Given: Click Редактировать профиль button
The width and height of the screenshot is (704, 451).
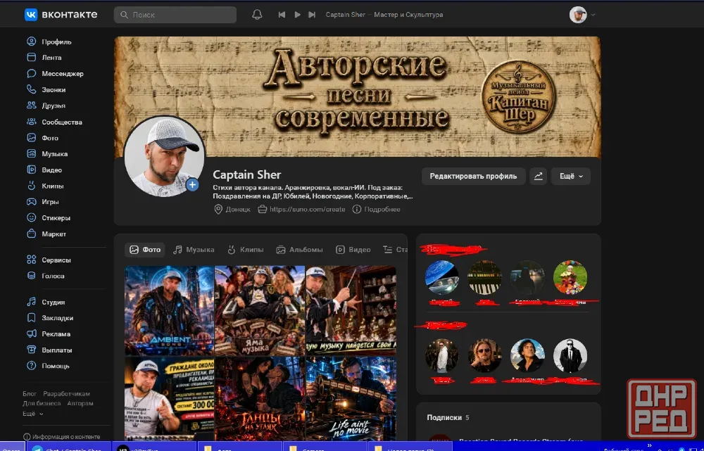Looking at the screenshot, I should coord(473,176).
